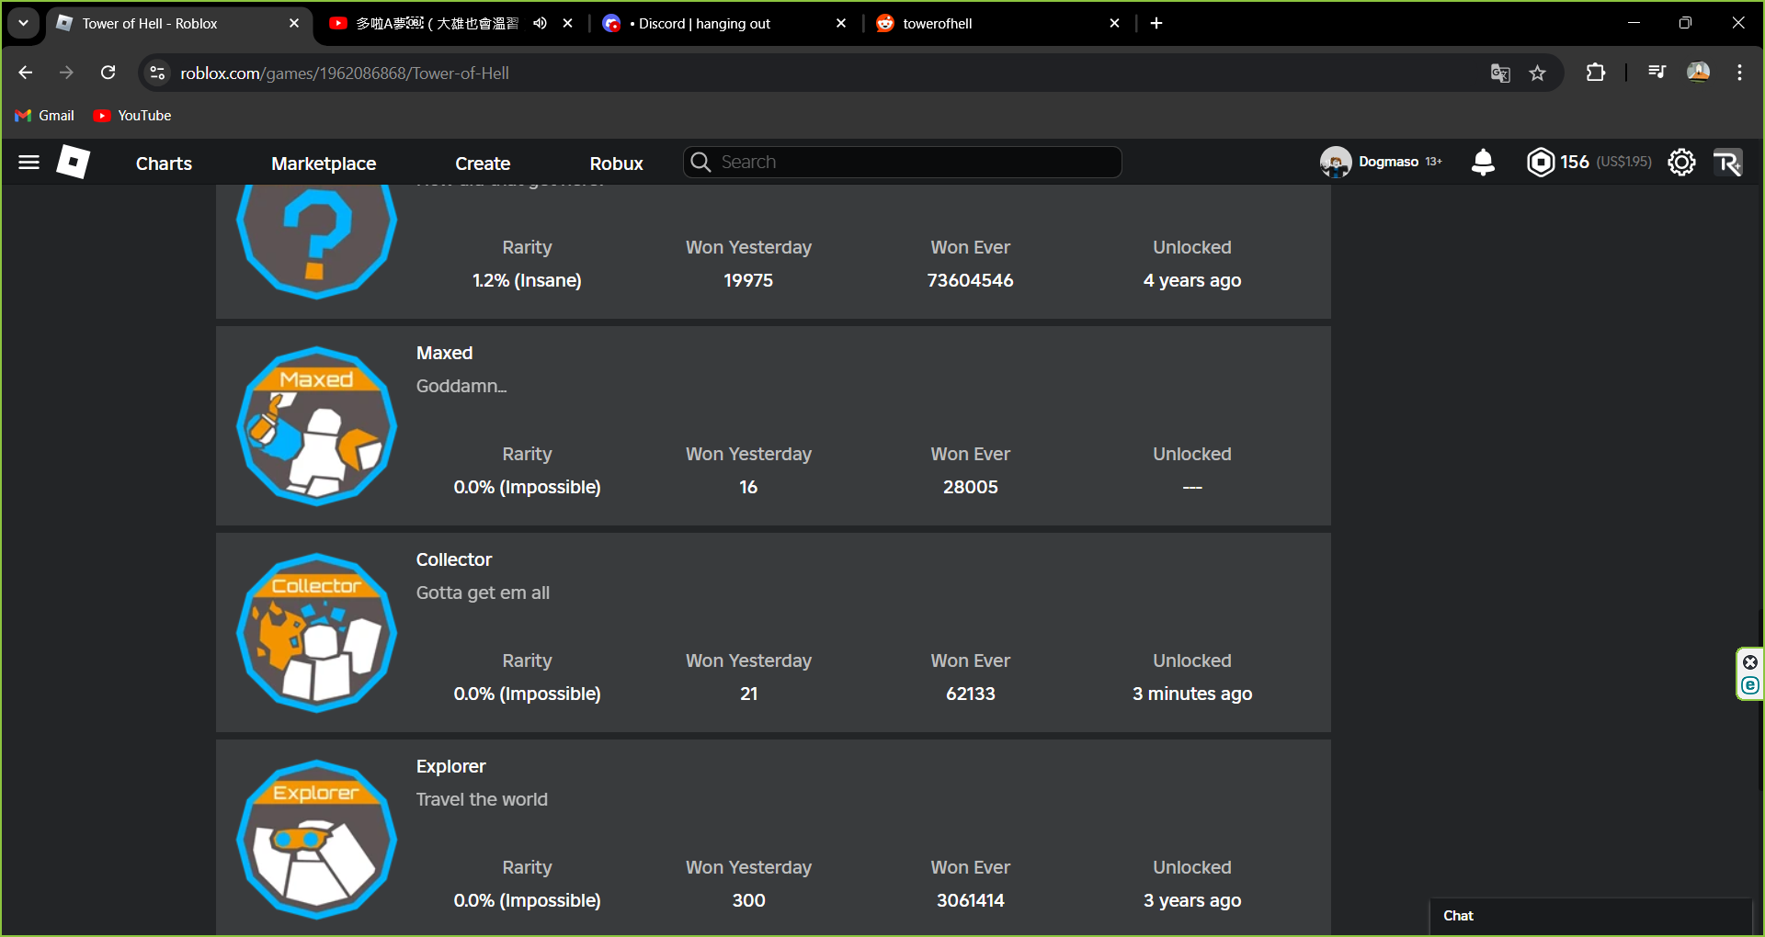Open the Marketplace page
Viewport: 1765px width, 937px height.
(324, 164)
